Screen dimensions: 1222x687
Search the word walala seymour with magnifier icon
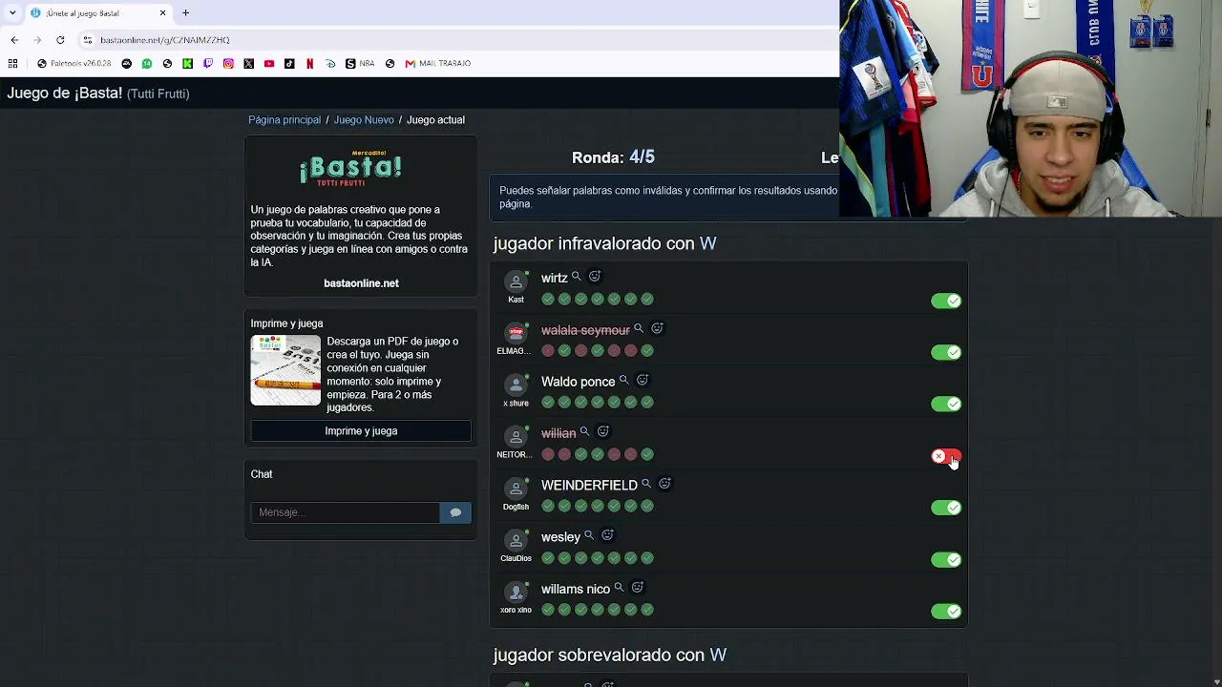coord(639,328)
